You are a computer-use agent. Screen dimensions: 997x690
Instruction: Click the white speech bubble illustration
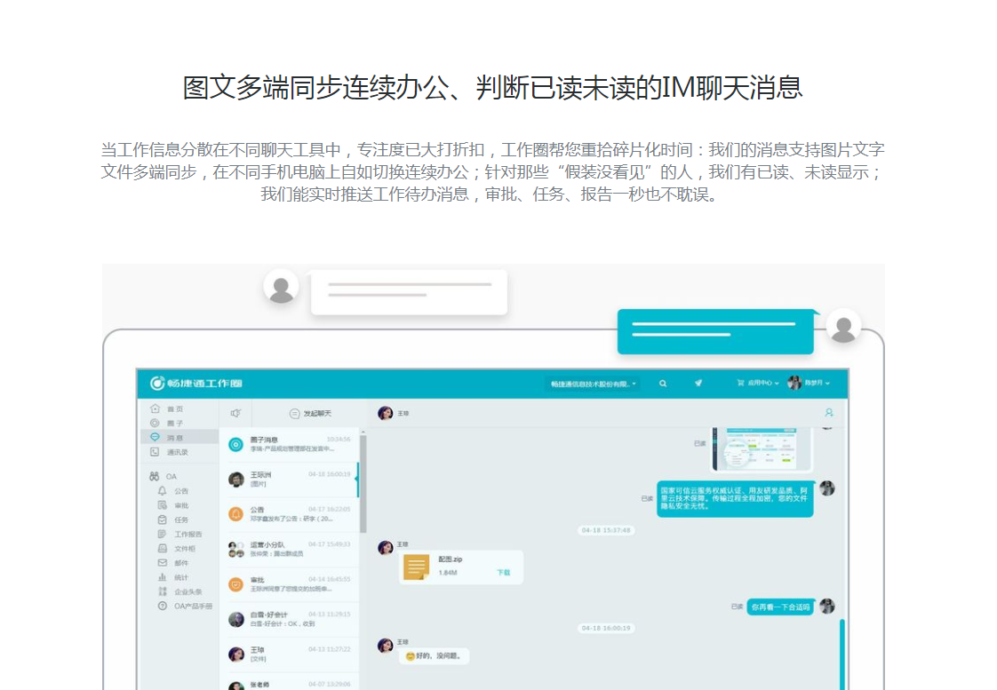(x=408, y=292)
